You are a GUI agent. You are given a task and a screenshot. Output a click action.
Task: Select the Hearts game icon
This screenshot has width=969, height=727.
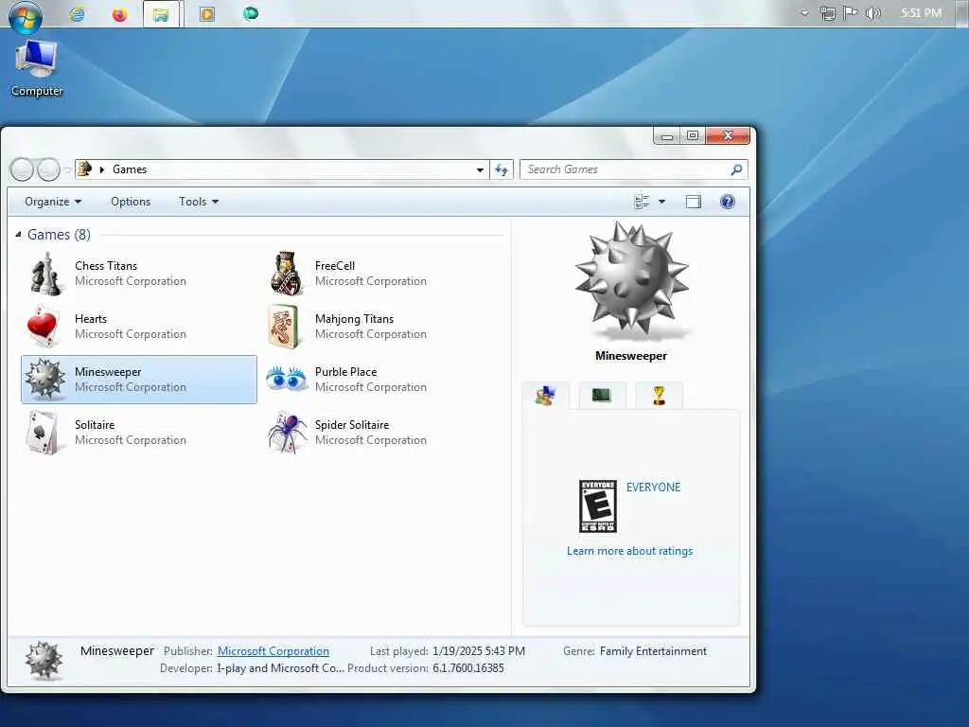[43, 327]
